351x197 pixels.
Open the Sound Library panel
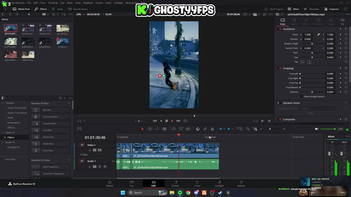pos(78,9)
